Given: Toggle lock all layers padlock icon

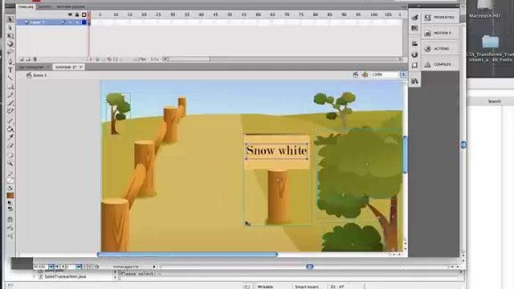Looking at the screenshot, I should (x=77, y=14).
